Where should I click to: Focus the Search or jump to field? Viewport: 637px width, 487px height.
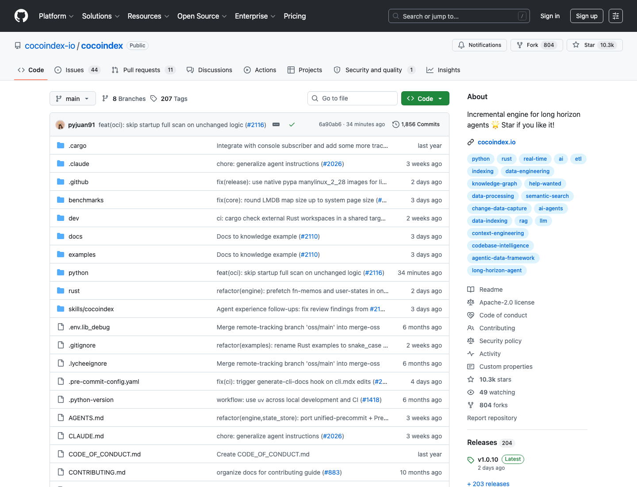pos(459,16)
